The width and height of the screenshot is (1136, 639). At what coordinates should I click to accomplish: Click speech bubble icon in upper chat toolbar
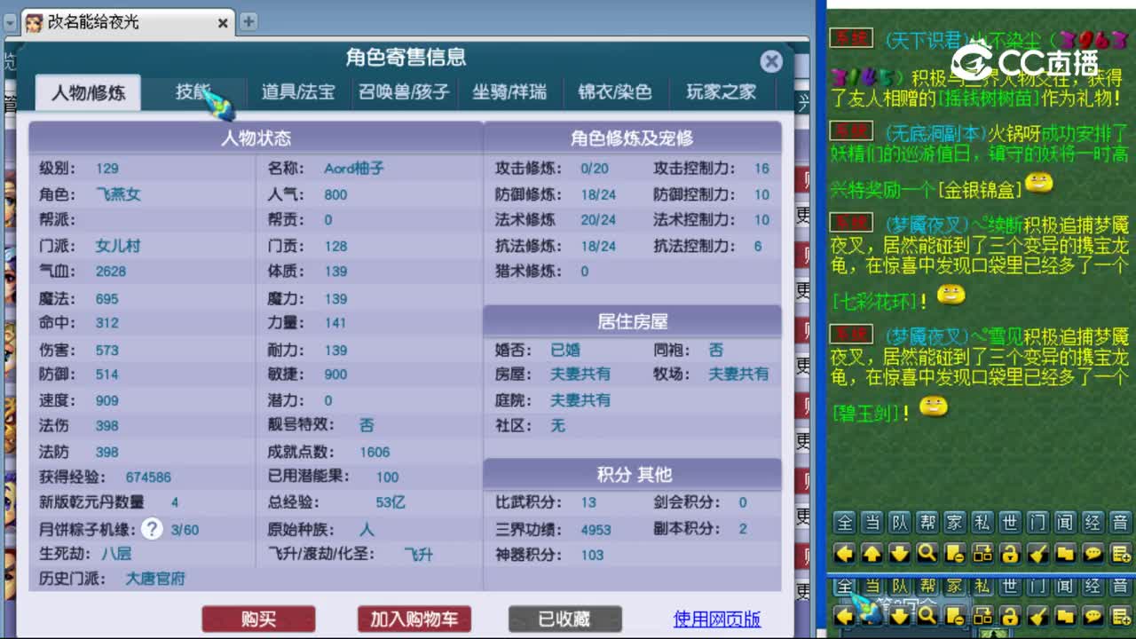tap(1093, 554)
